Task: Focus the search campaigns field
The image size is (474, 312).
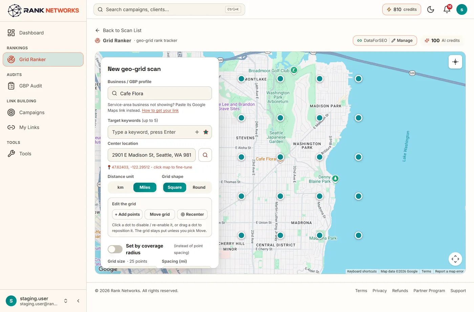Action: (x=169, y=9)
